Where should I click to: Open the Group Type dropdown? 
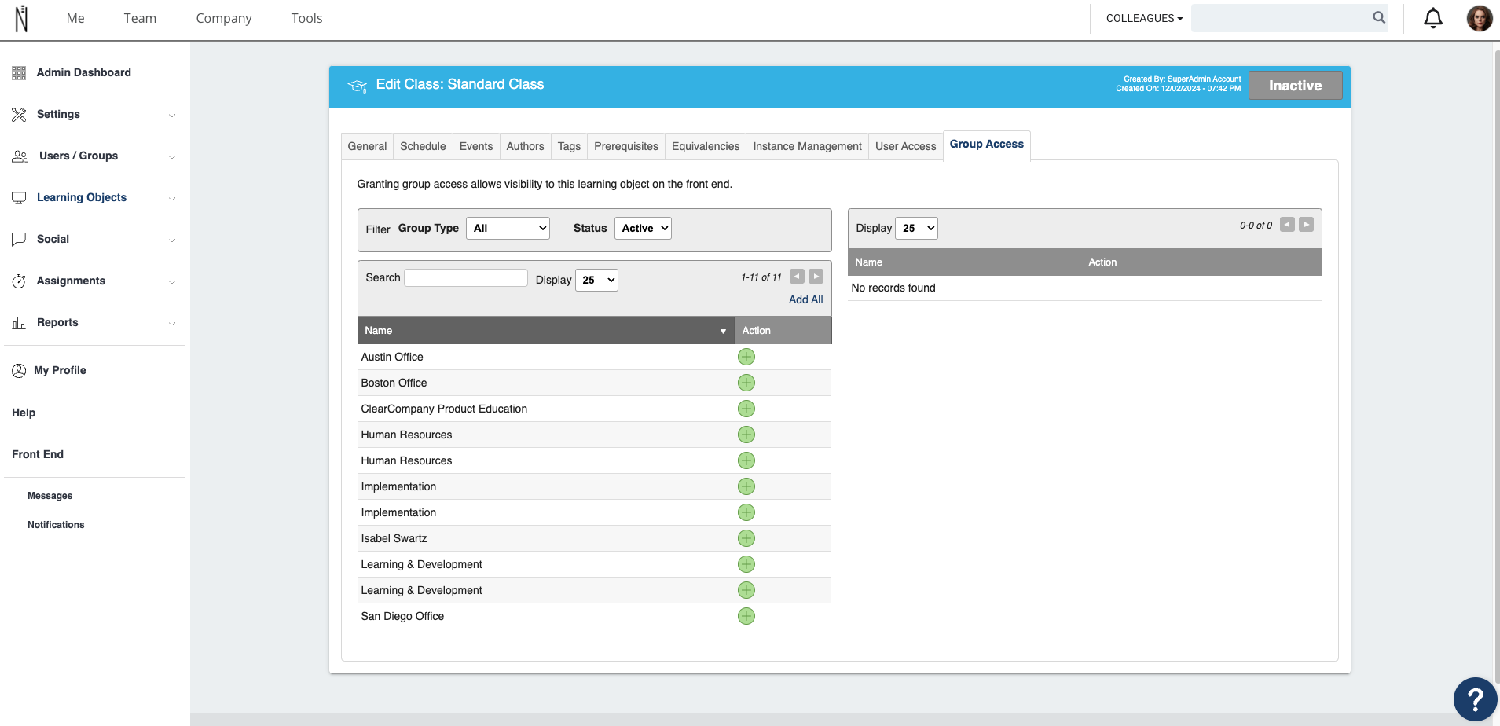pyautogui.click(x=508, y=228)
